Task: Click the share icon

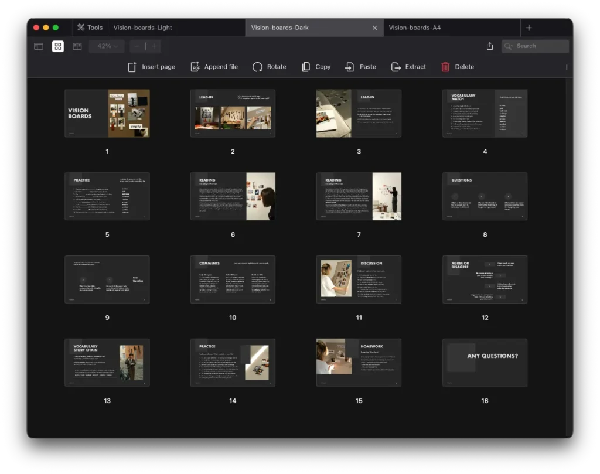Action: point(490,46)
